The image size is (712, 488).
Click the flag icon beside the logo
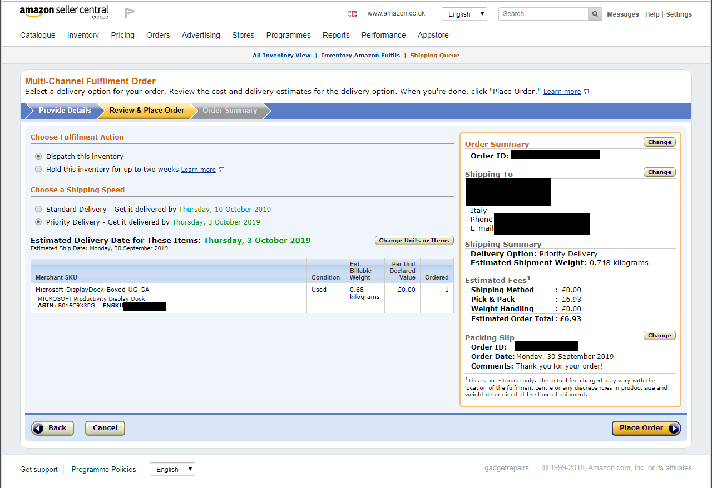pos(130,13)
